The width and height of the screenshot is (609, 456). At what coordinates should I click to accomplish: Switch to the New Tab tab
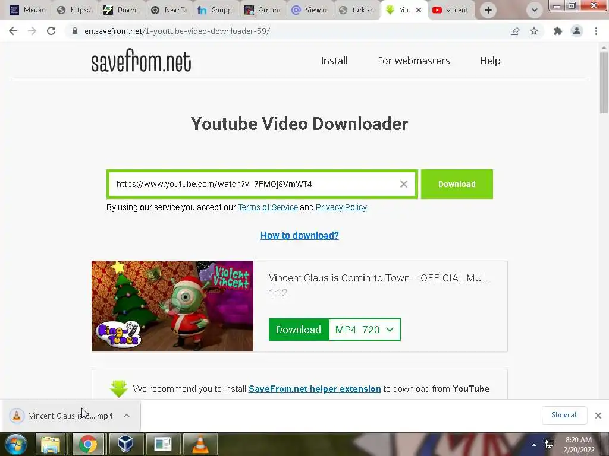pos(168,10)
